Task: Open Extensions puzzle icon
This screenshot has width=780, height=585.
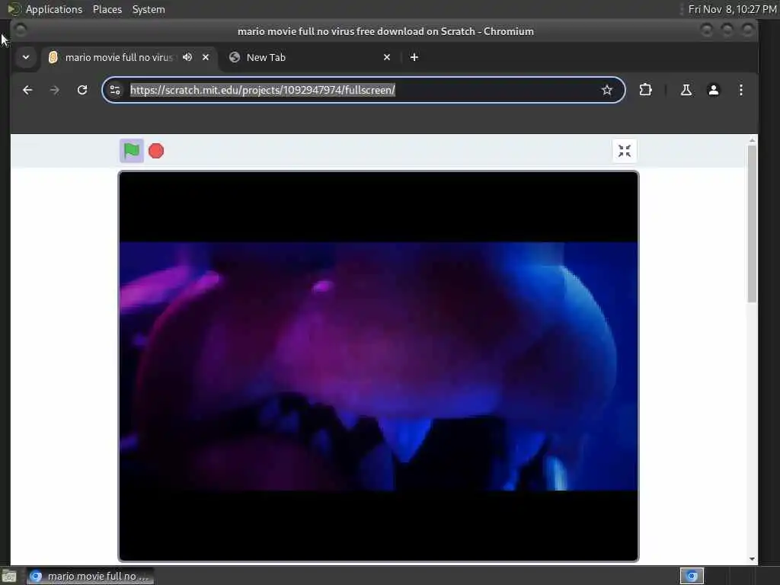Action: (645, 90)
